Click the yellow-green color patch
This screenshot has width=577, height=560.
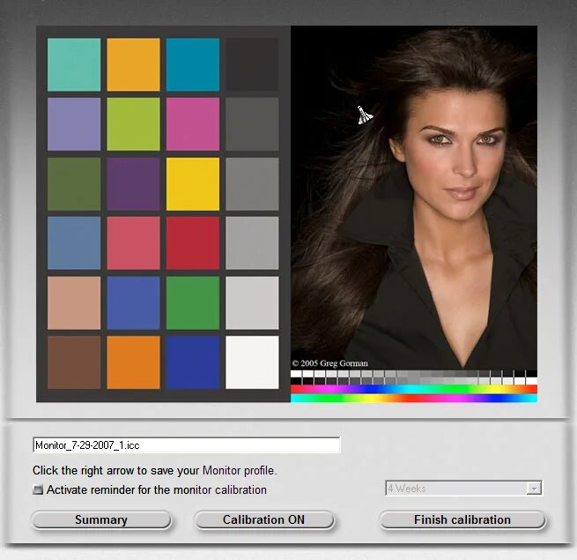point(134,124)
